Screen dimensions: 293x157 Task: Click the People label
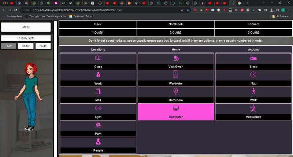point(98,150)
